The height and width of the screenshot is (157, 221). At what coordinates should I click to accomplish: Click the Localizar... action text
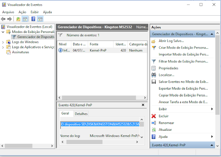[x=167, y=75]
